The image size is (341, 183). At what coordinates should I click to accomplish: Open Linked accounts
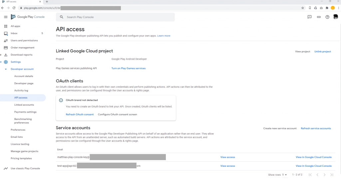(24, 105)
